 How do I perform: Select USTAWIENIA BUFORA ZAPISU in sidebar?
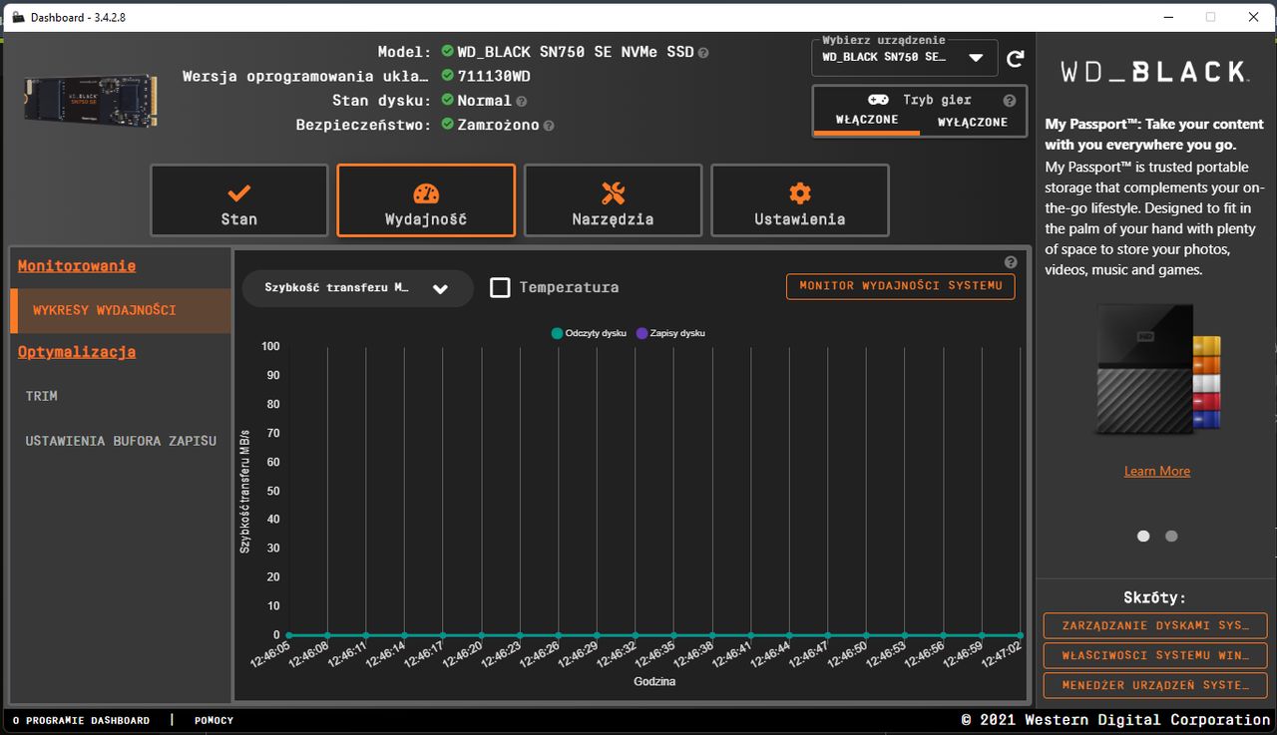[121, 441]
